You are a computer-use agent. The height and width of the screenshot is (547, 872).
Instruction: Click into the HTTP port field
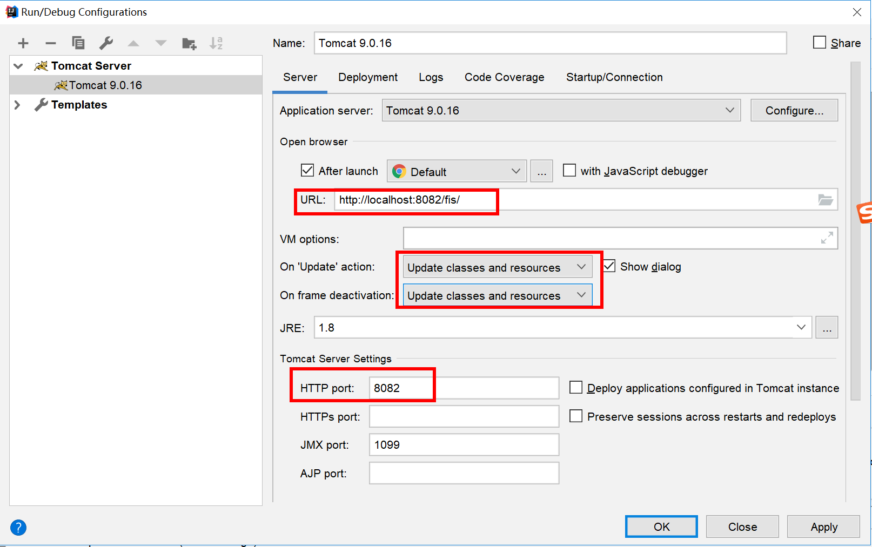[464, 388]
